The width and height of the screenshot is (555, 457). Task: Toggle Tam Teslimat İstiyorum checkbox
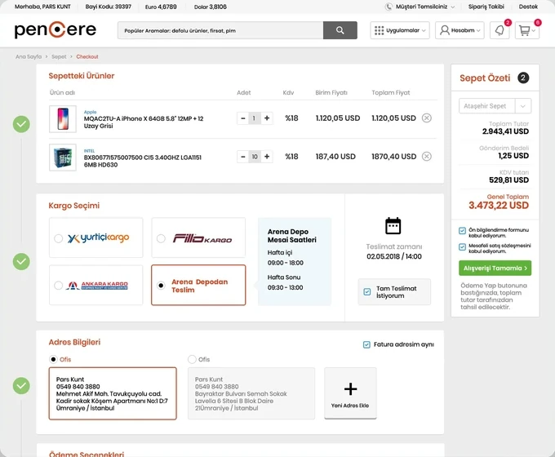[x=367, y=292]
